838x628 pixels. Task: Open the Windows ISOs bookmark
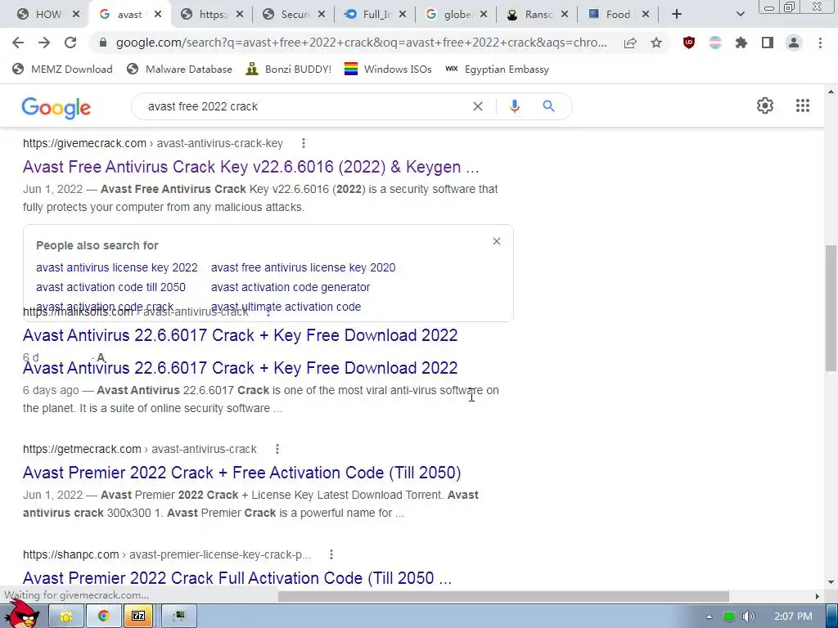[x=388, y=69]
